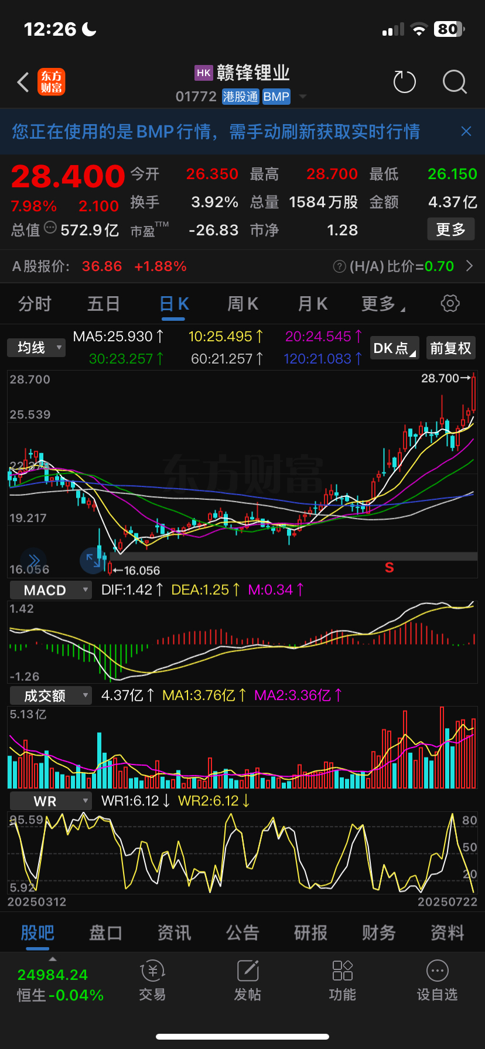Tap the WR1:6.12 value
485x1049 pixels.
(135, 801)
